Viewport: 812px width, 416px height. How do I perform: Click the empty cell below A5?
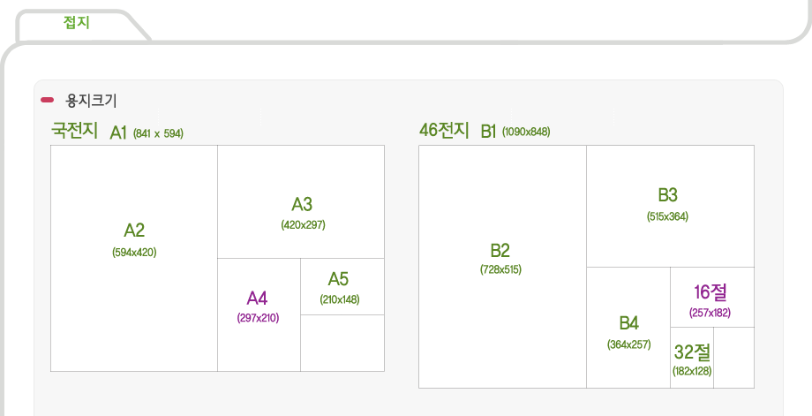[x=342, y=343]
